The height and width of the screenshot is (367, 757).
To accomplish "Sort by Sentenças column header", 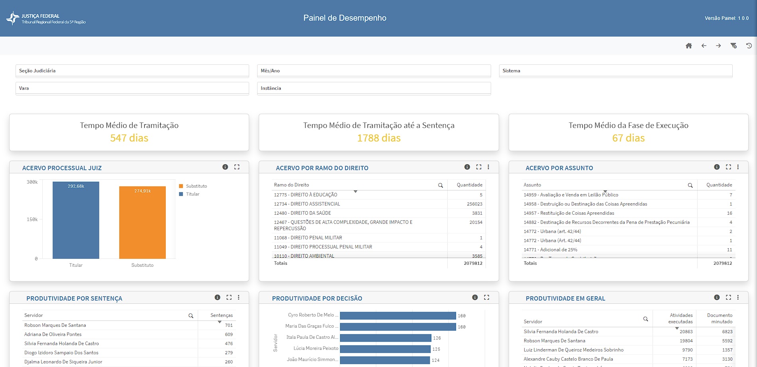I will coord(222,315).
